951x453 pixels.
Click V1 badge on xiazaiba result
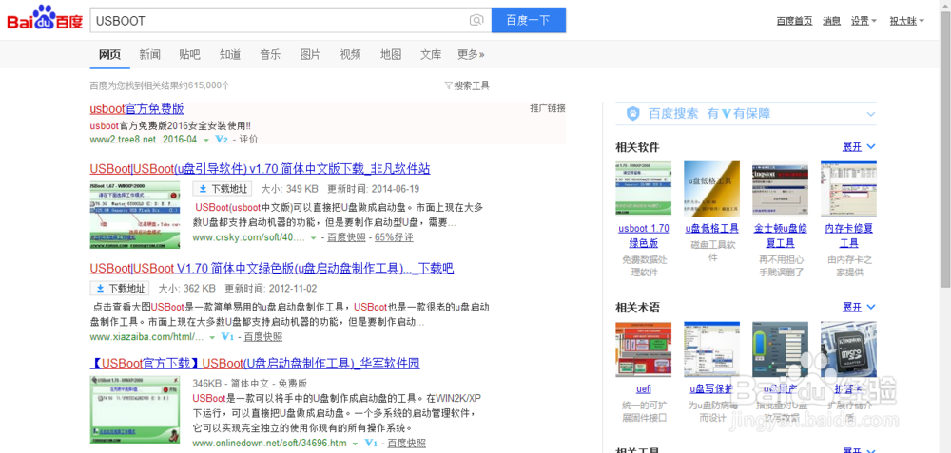tap(227, 337)
